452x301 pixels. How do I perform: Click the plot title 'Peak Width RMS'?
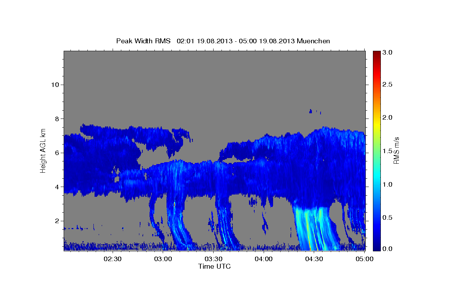coord(143,41)
